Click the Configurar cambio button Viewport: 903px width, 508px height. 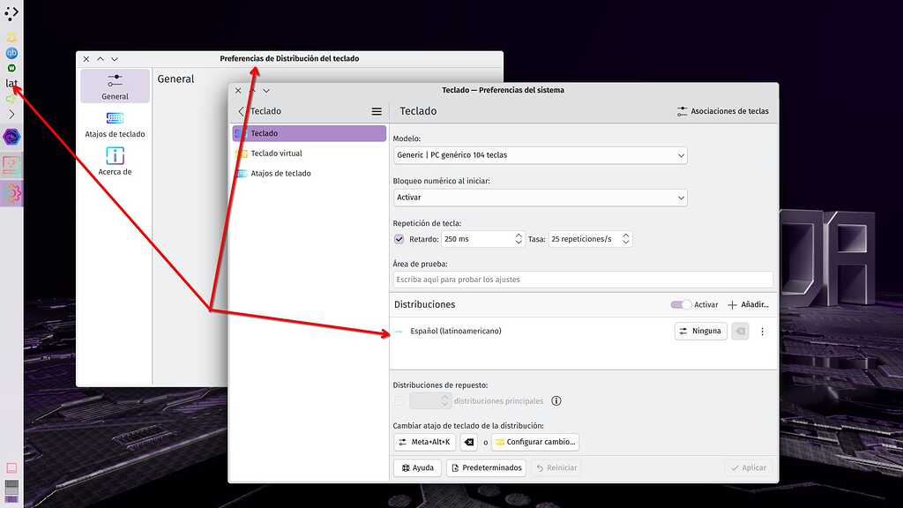pyautogui.click(x=534, y=442)
